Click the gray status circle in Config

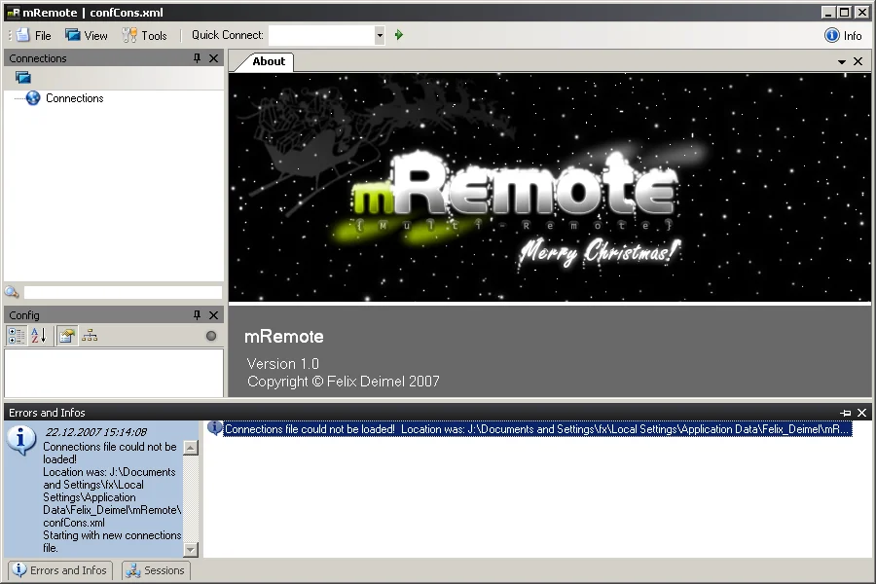point(210,336)
